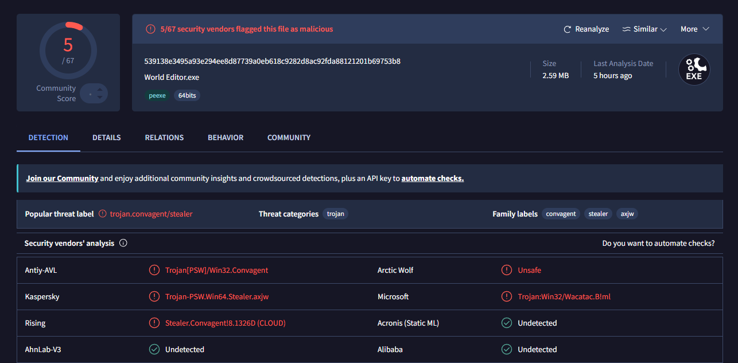Click the info icon beside Security vendors' analysis
Screen dimensions: 738x363
[x=123, y=243]
